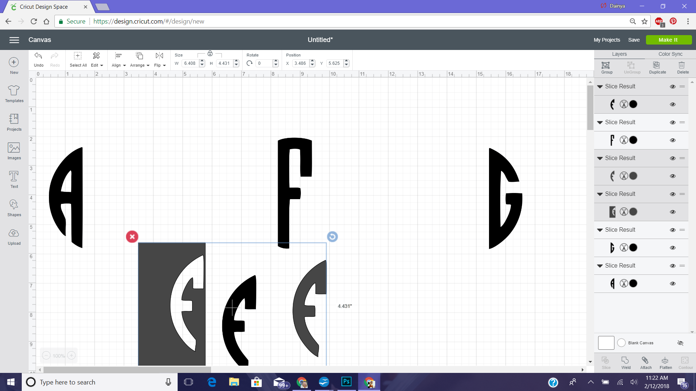Click the Upload icon
Screen dimensions: 696x391
[x=14, y=237]
